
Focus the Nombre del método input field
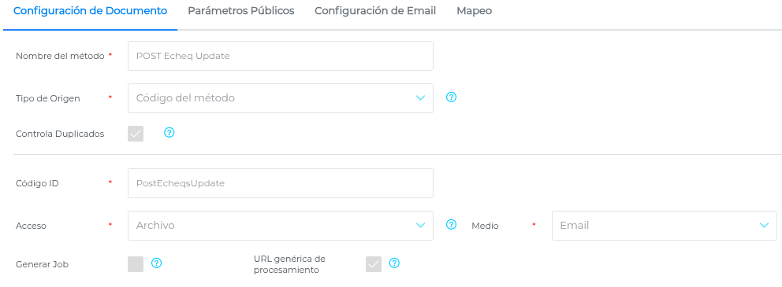(281, 56)
